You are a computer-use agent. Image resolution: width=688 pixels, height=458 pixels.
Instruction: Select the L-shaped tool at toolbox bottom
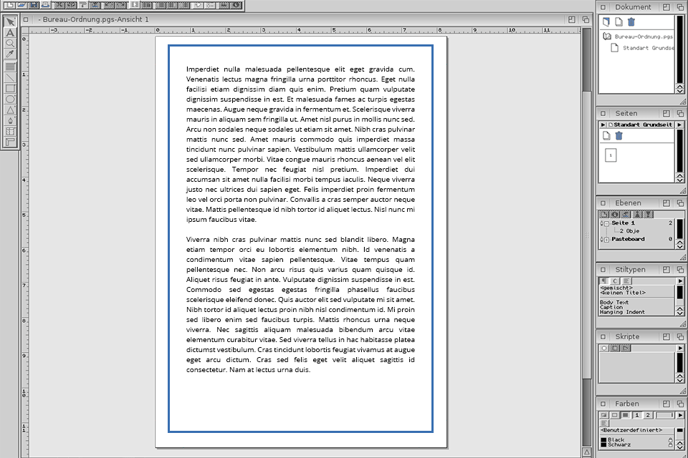click(10, 142)
